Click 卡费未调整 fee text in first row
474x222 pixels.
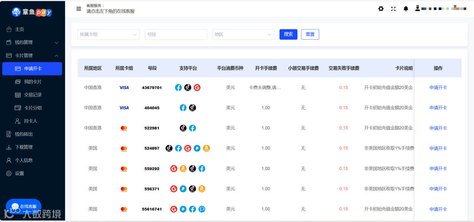[265, 88]
